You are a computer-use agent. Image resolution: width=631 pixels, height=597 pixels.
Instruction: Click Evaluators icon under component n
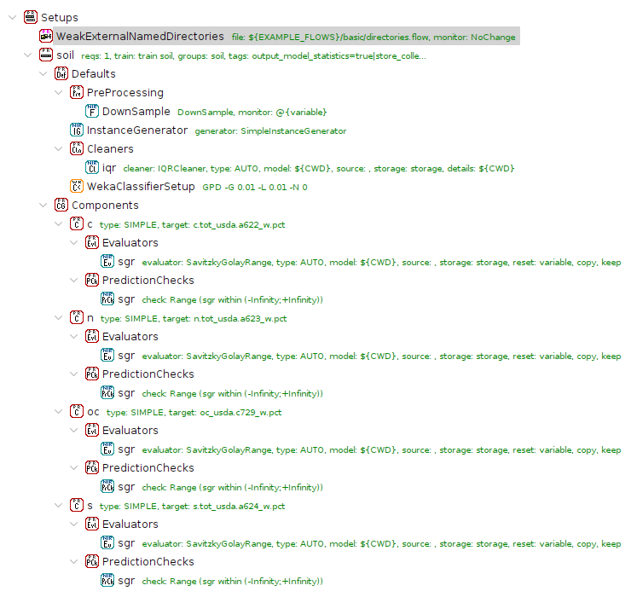(x=92, y=336)
